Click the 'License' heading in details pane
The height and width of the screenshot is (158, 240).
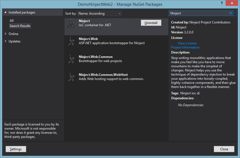[x=177, y=38]
